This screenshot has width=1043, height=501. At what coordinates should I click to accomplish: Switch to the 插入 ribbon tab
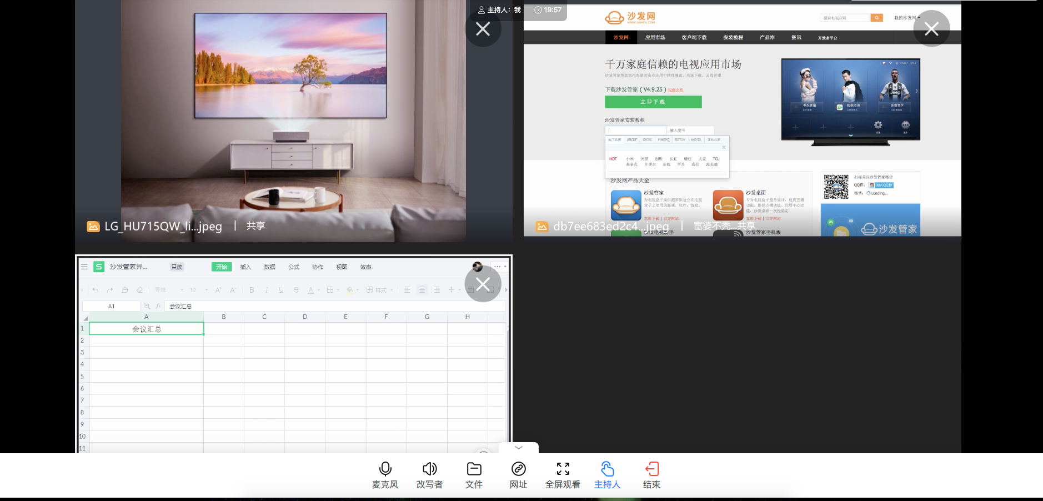[245, 267]
